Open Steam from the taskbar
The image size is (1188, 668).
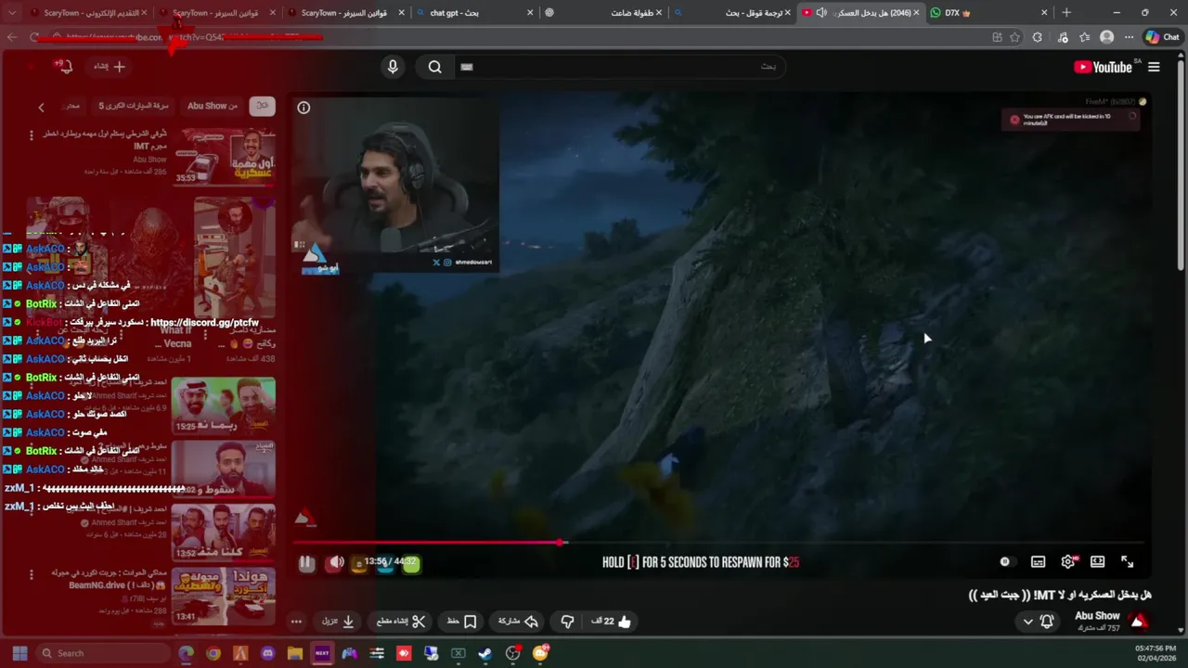(x=485, y=653)
